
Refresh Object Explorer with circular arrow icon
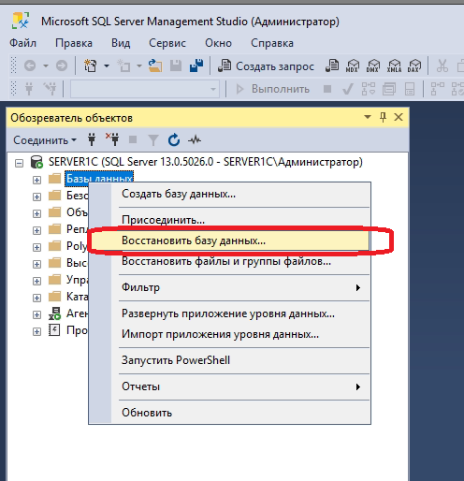click(174, 139)
